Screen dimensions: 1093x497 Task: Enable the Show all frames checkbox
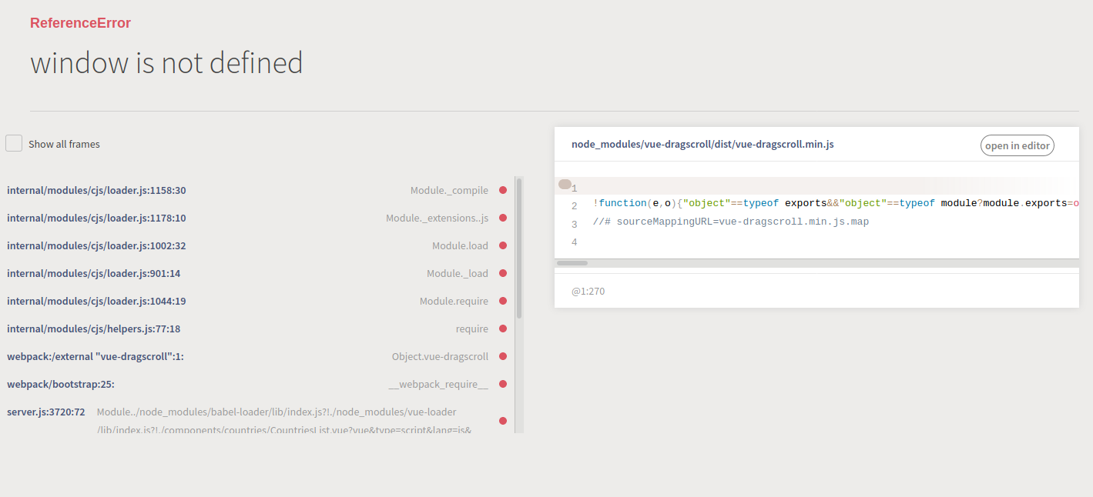click(x=14, y=144)
